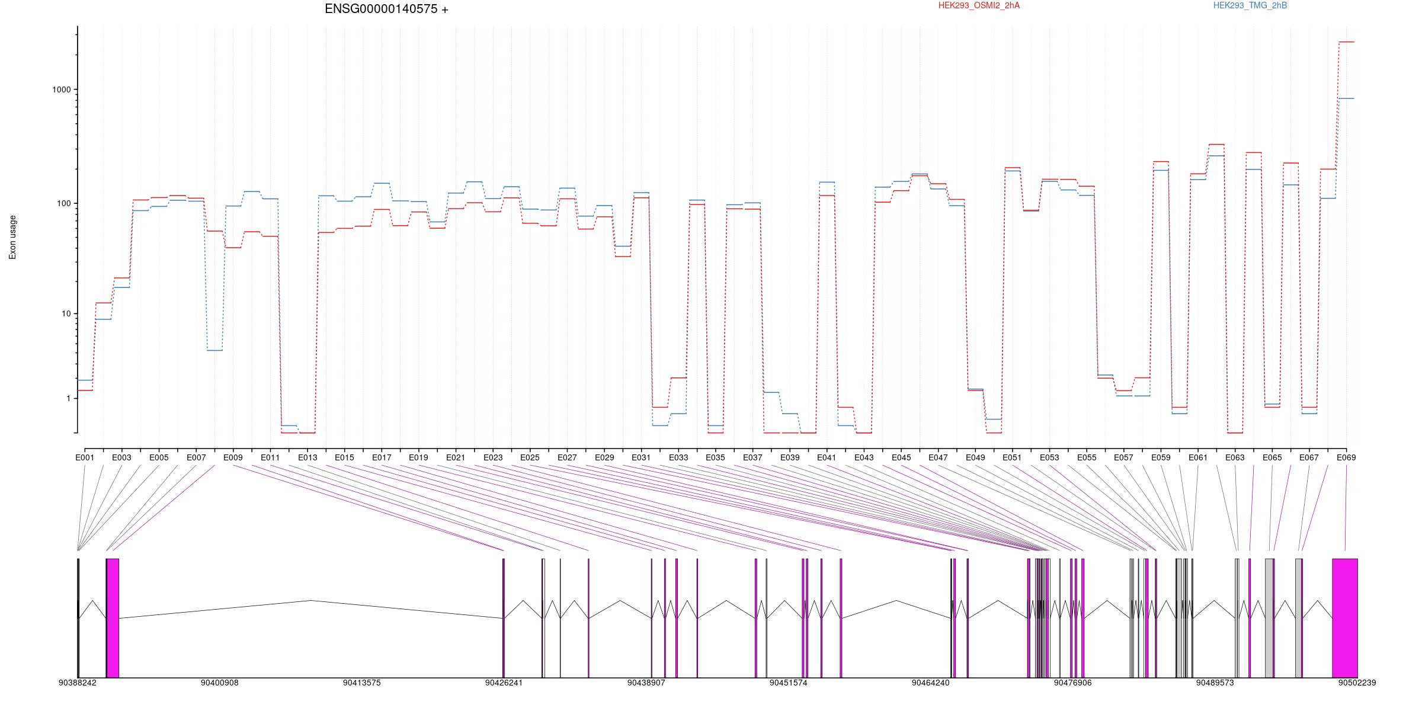Click exon label E047
Viewport: 1422px width, 711px height.
pyautogui.click(x=938, y=457)
